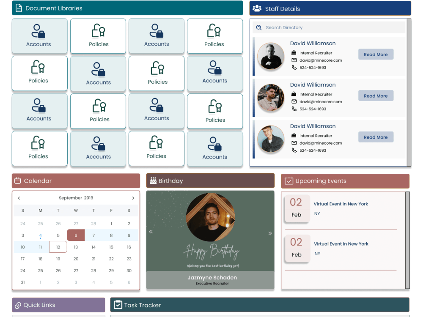Viewport: 423px width, 317px height.
Task: Advance to October using the right chevron
Action: (x=133, y=197)
